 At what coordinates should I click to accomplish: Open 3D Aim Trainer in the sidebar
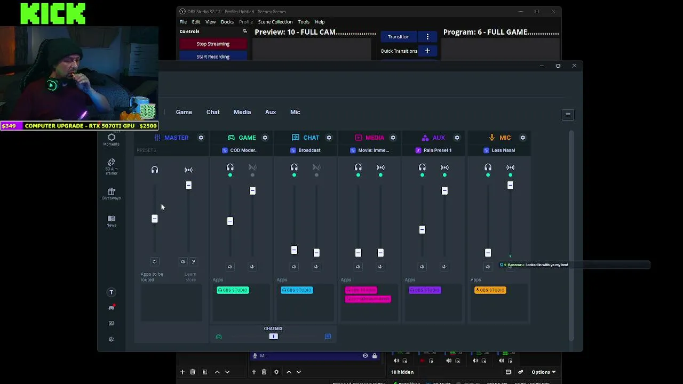tap(111, 166)
